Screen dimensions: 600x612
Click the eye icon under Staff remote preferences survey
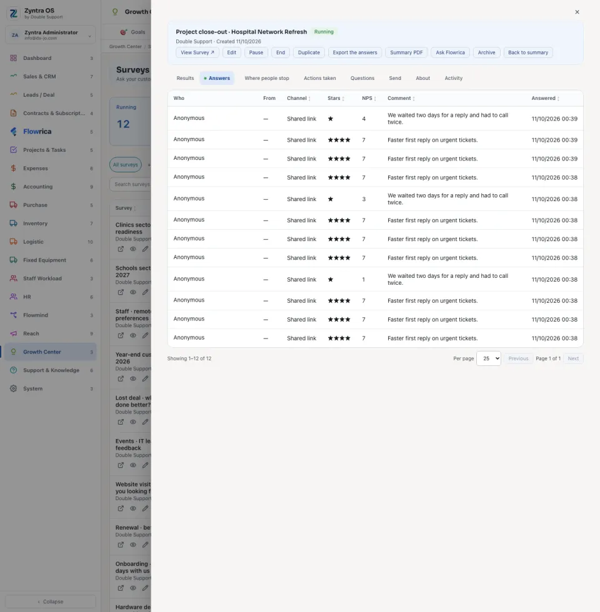coord(132,335)
